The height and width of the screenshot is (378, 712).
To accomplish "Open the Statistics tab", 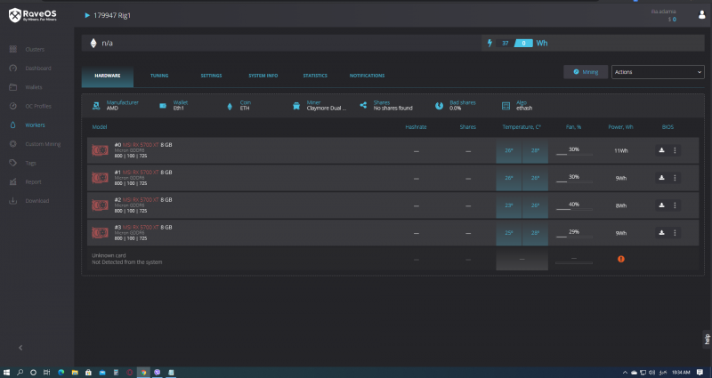I will [315, 76].
